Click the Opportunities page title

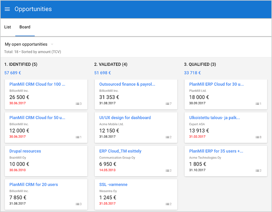click(33, 9)
